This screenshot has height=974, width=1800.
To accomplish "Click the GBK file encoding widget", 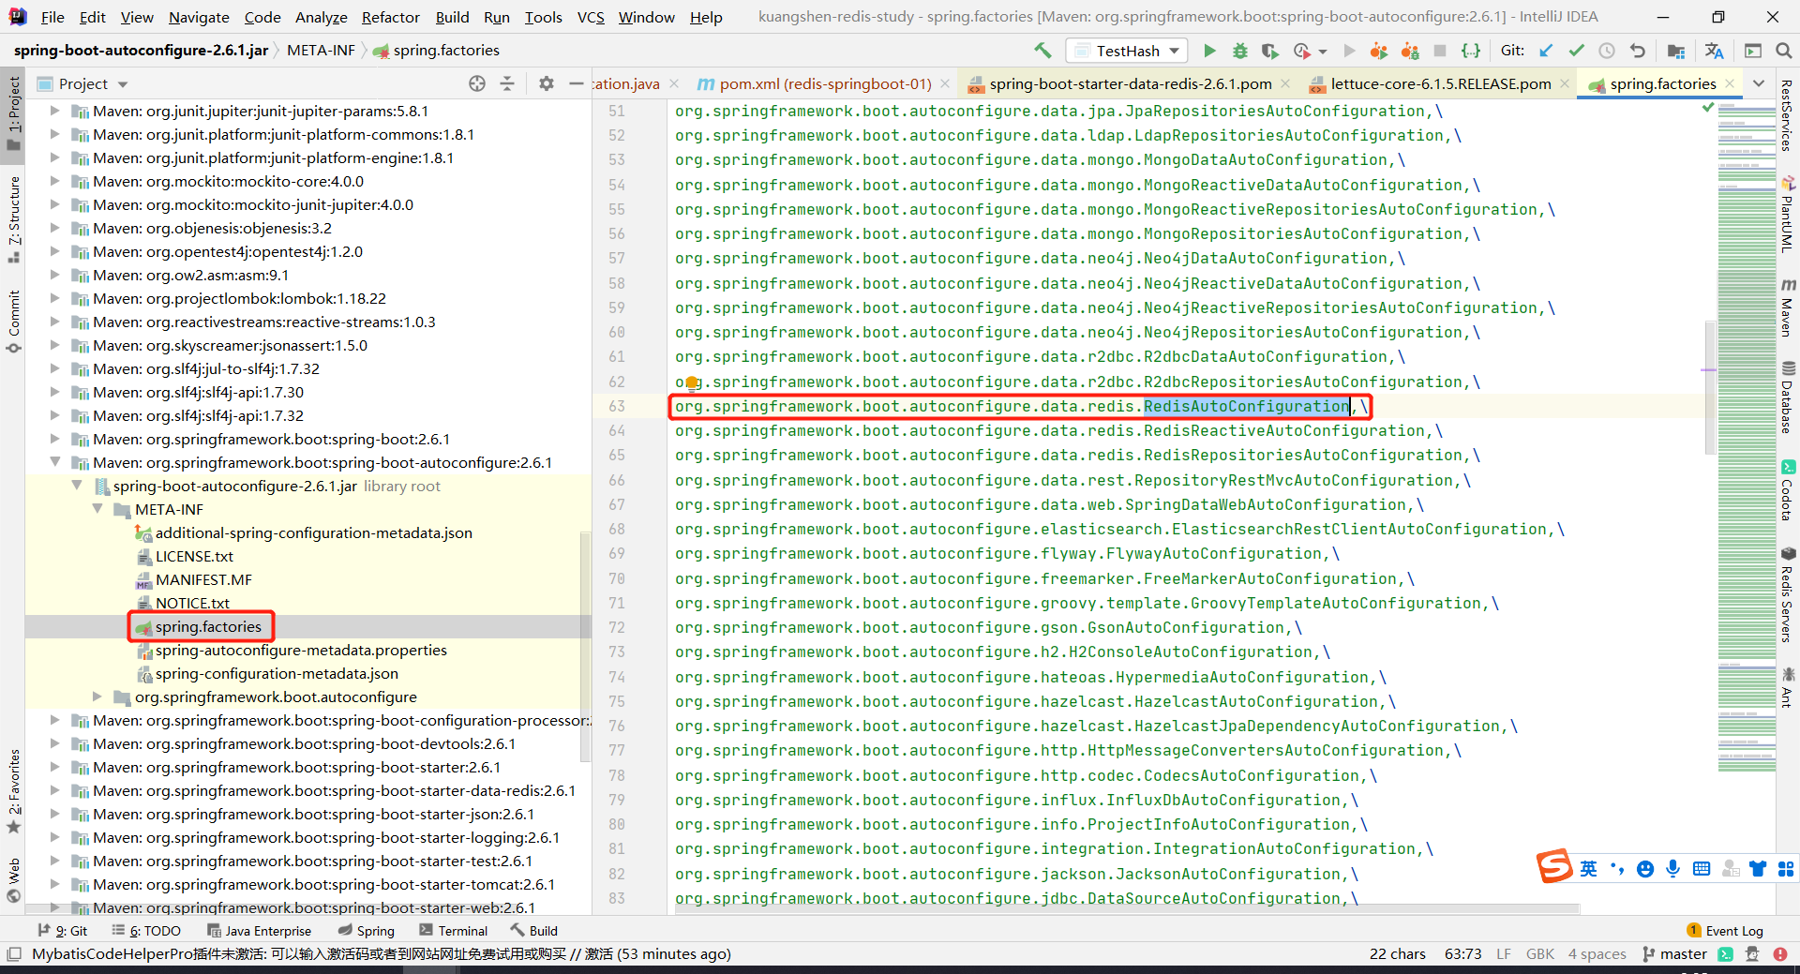I will (x=1540, y=954).
